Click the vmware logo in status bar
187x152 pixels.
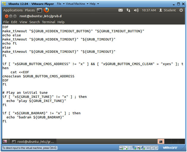click(x=170, y=148)
